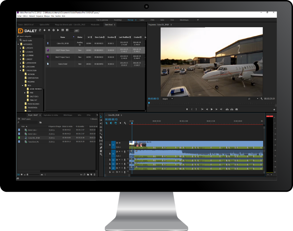
Task: Switch Dalet browser to grid view
Action: [62, 30]
